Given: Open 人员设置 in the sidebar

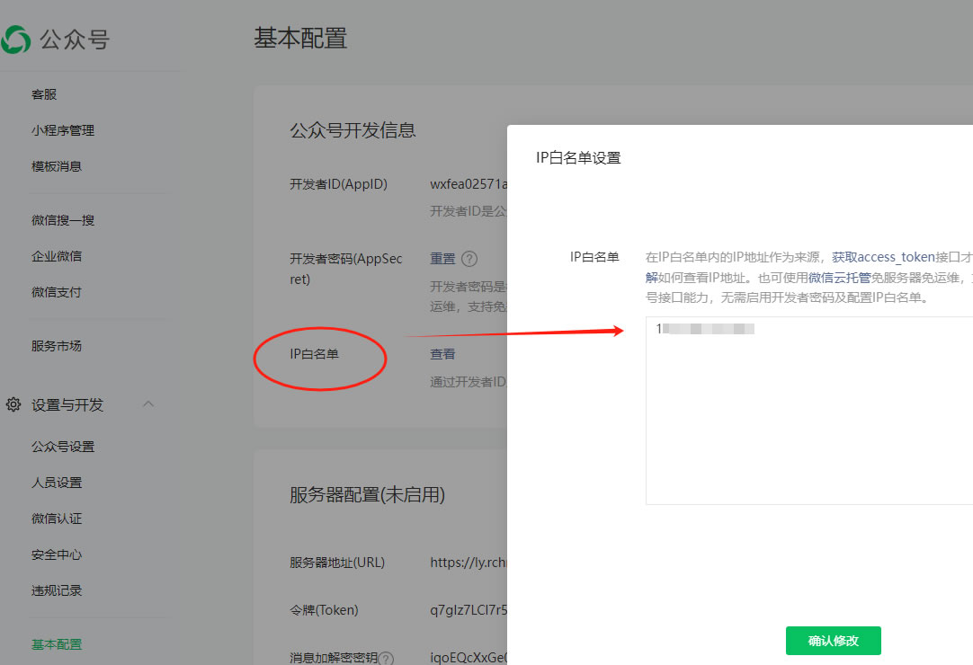Looking at the screenshot, I should coord(57,483).
